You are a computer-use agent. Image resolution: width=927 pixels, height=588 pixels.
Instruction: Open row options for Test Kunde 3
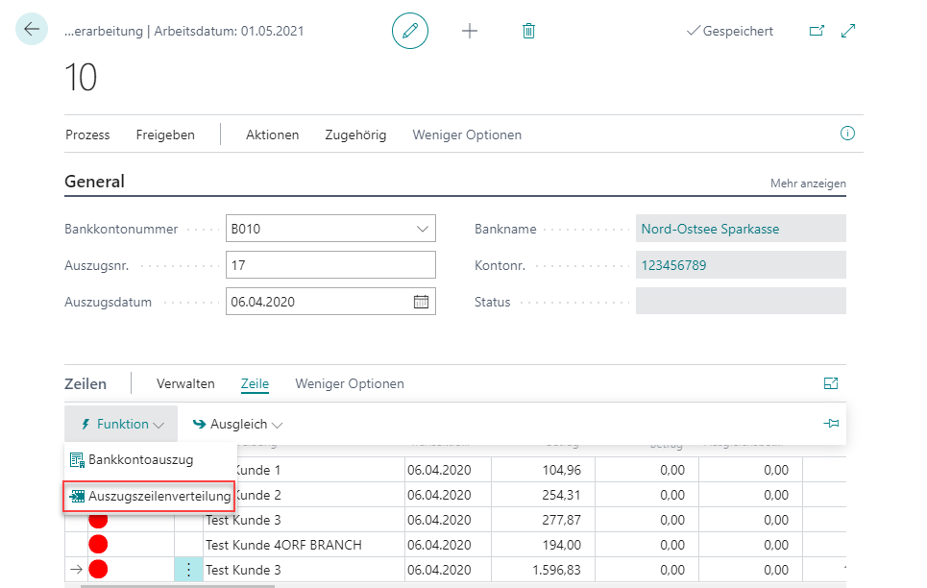[188, 570]
